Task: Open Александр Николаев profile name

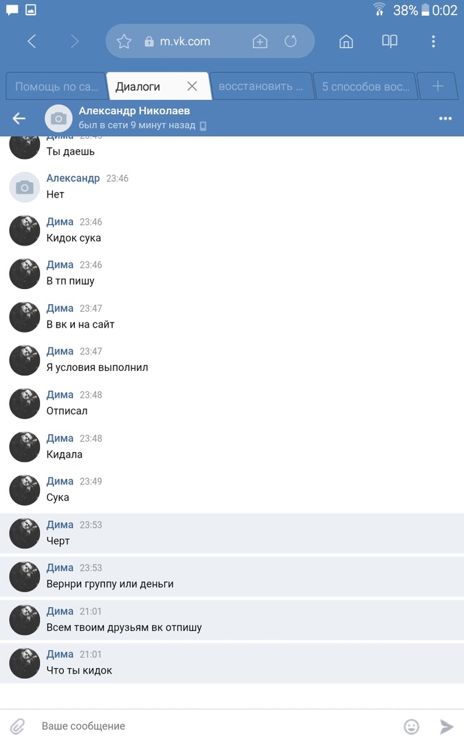Action: coord(134,111)
